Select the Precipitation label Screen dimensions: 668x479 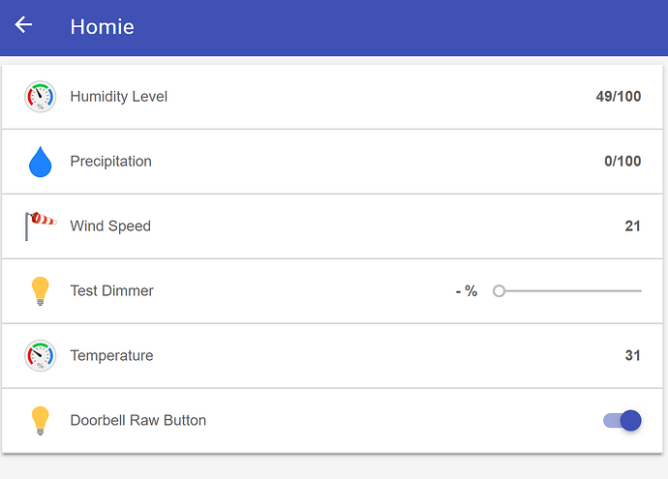tap(111, 162)
